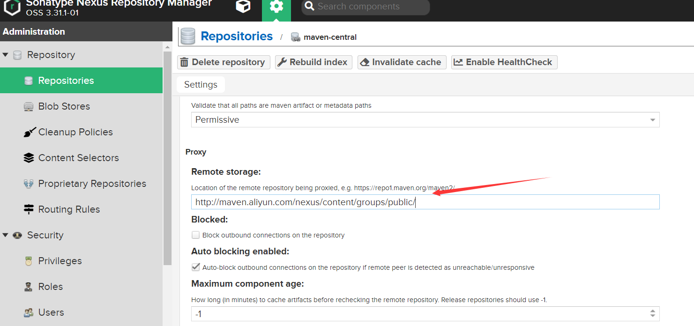
Task: Click into the Remote storage URL field
Action: point(425,202)
